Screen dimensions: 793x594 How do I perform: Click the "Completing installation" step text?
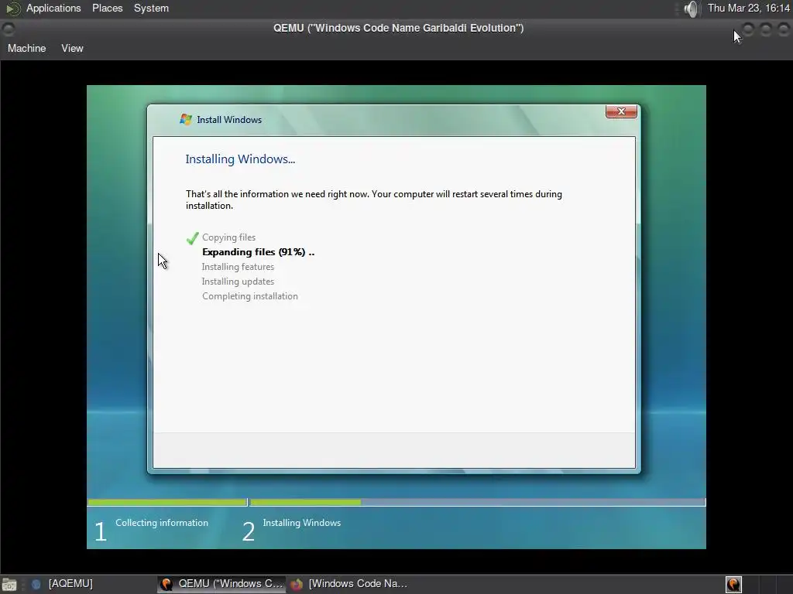coord(250,296)
